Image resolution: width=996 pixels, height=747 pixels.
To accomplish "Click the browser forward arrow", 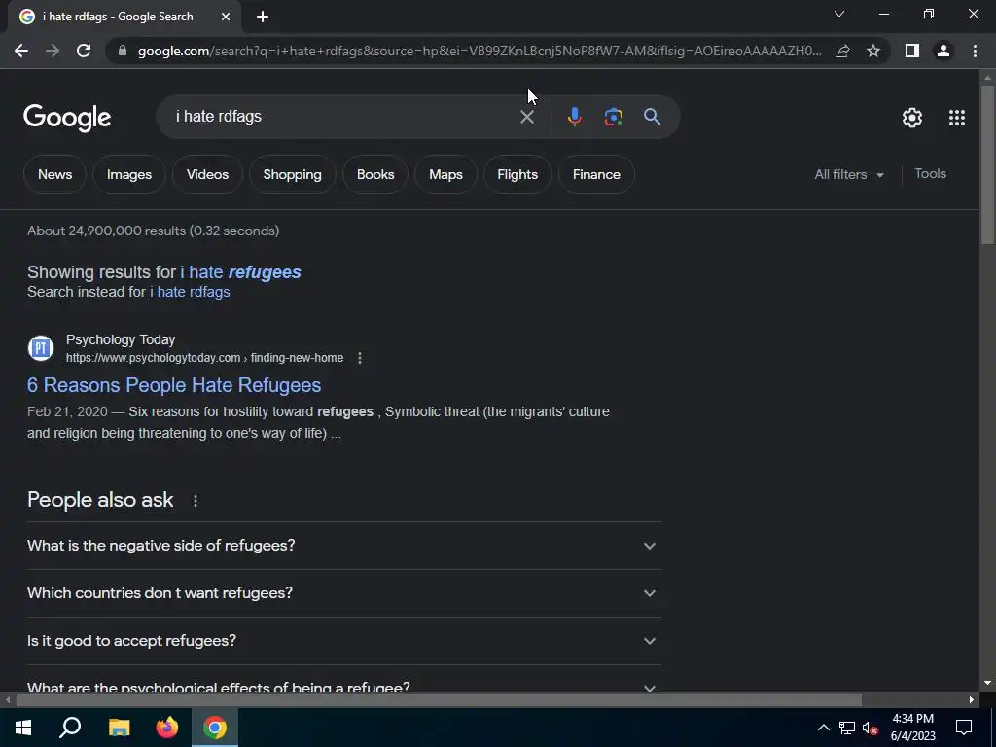I will [x=53, y=51].
